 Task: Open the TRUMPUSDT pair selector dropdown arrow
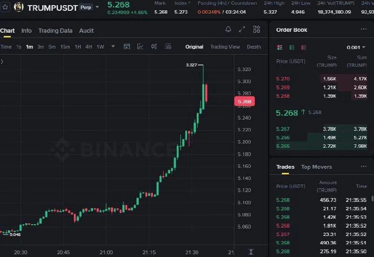(97, 7)
